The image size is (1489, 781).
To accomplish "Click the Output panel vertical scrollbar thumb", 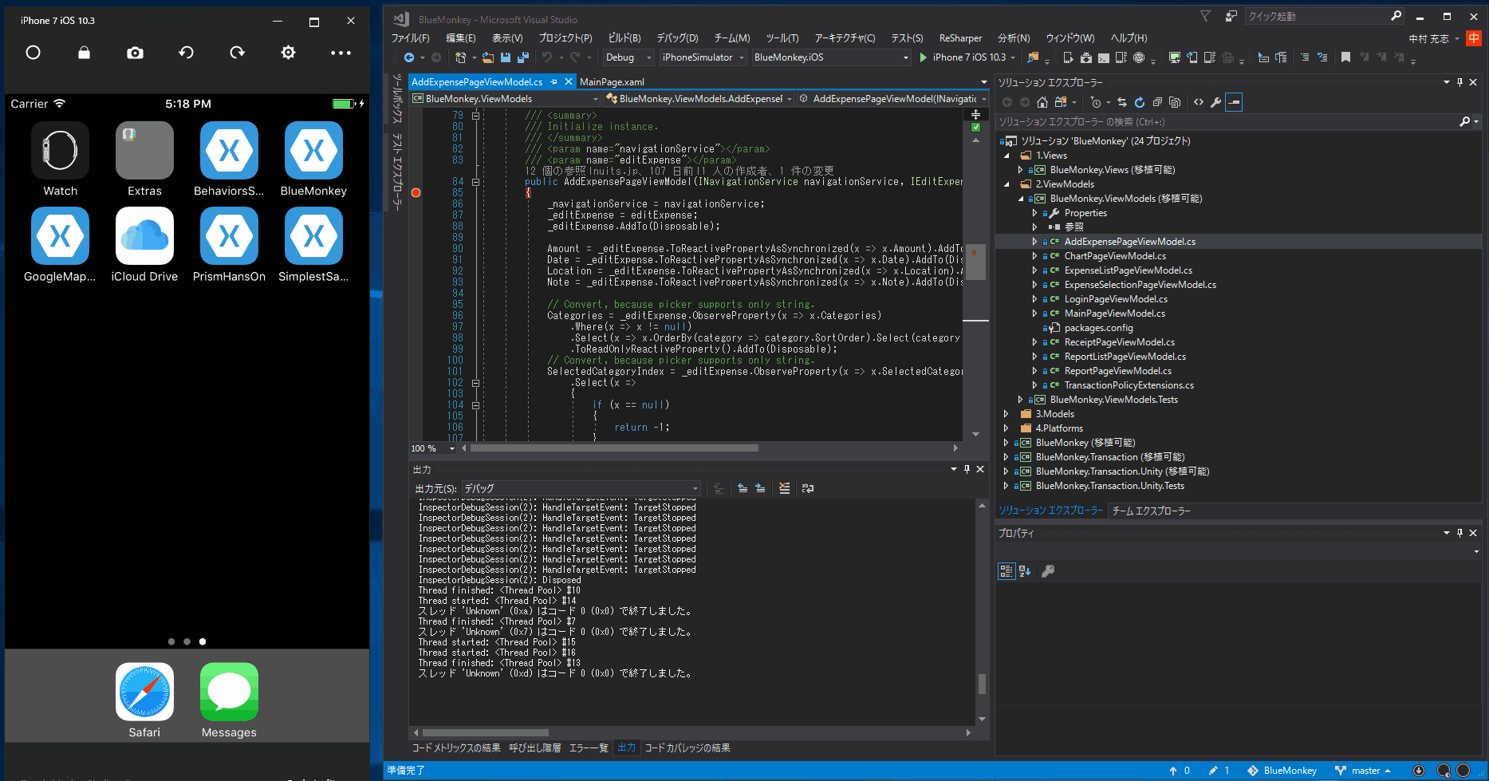I will (982, 684).
